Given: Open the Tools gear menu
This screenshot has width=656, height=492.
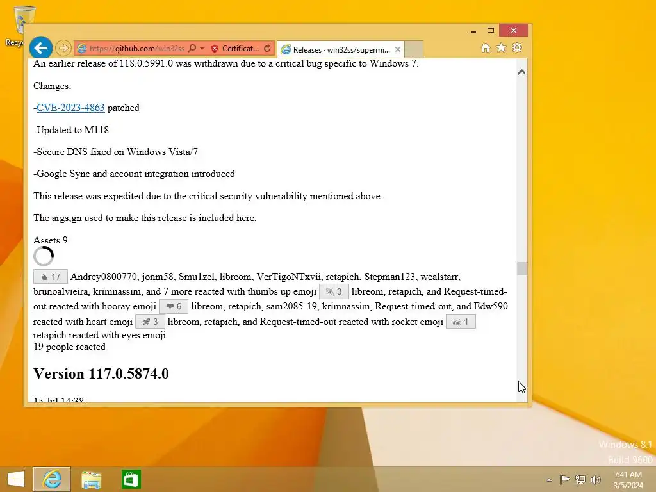Looking at the screenshot, I should pos(517,48).
